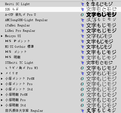The image size is (121, 113).
Task: Expand the 小塚明朝 Pr6N font styles
Action: coord(2,95)
